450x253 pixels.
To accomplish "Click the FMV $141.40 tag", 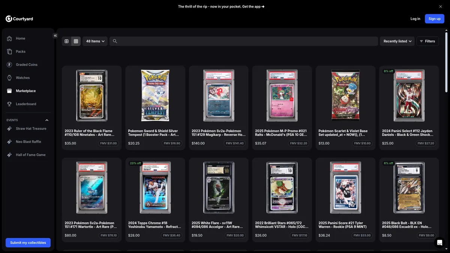I will point(234,143).
